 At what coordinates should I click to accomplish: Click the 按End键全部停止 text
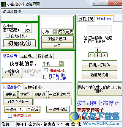pyautogui.click(x=98, y=103)
